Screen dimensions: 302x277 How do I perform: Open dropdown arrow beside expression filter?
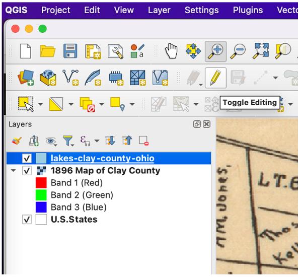click(97, 141)
